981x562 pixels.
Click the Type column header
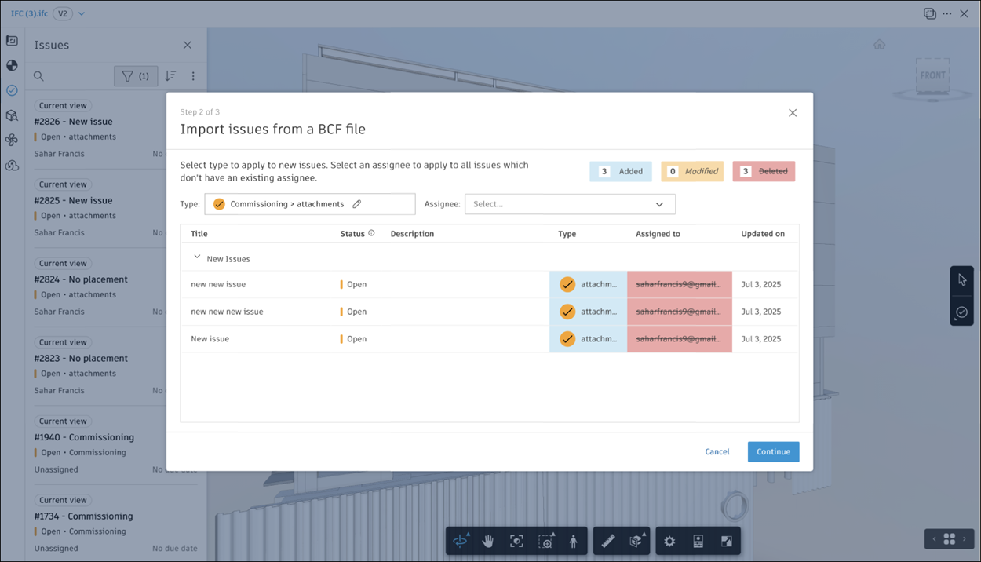(x=567, y=234)
